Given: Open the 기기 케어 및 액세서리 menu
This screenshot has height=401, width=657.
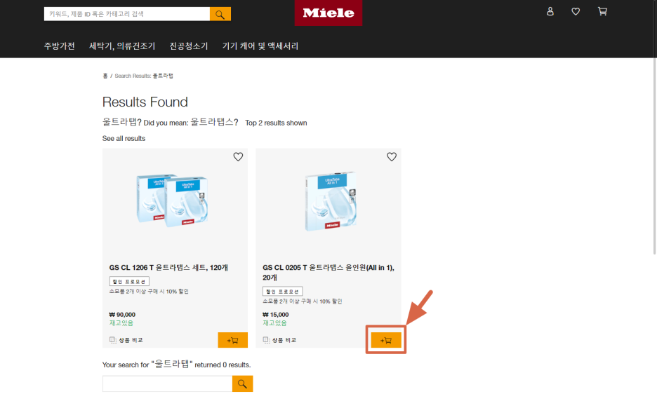Looking at the screenshot, I should point(260,46).
